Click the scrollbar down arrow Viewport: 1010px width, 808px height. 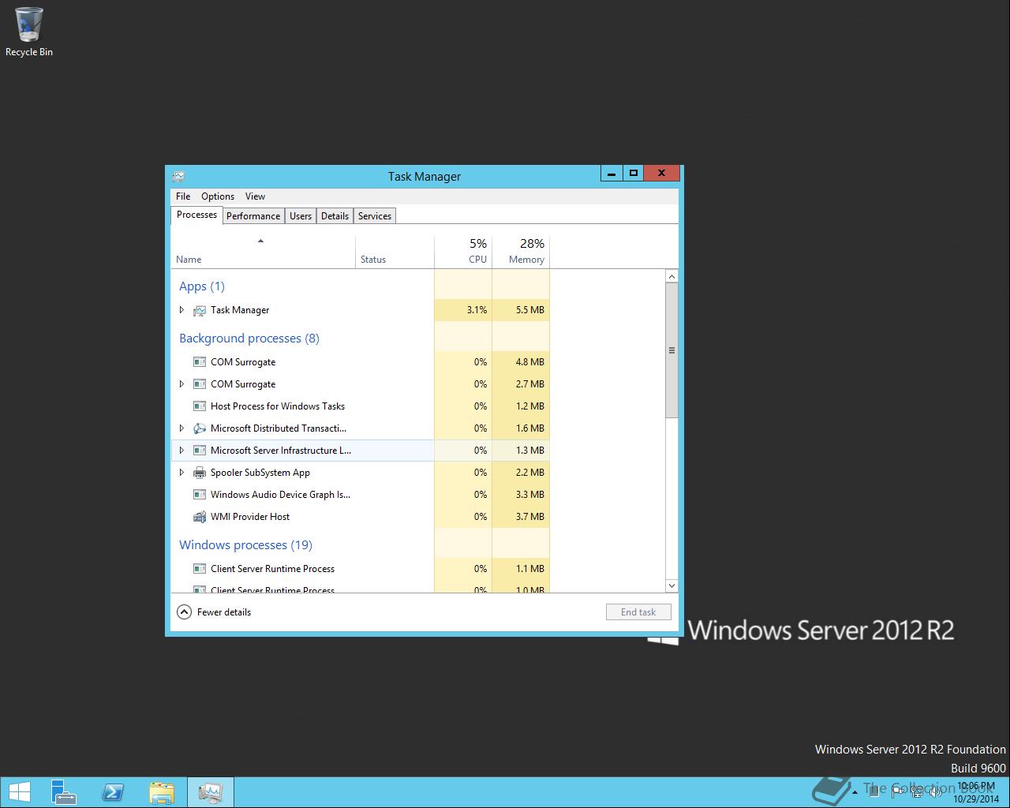tap(671, 585)
